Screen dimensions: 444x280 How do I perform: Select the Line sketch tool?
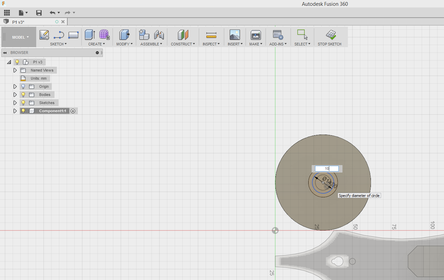(59, 35)
